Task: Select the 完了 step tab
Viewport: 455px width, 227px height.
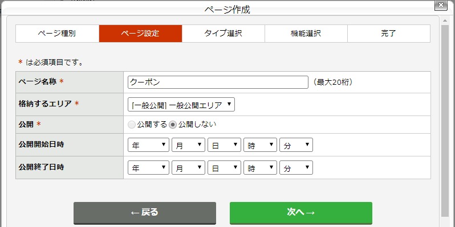Action: coord(389,34)
